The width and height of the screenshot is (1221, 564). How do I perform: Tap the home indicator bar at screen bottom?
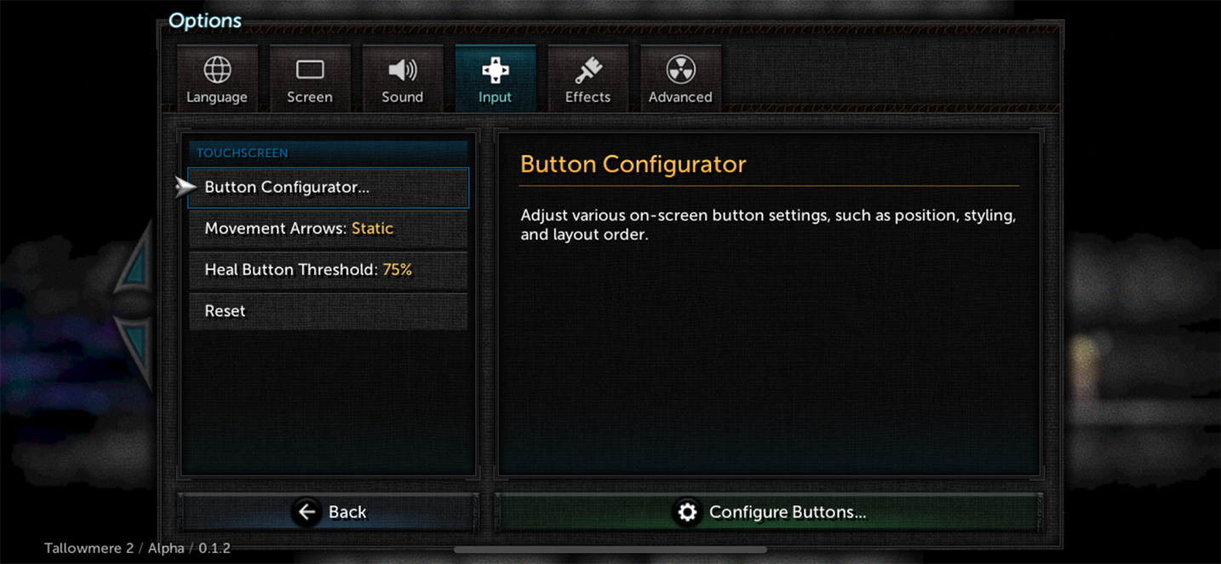coord(610,550)
